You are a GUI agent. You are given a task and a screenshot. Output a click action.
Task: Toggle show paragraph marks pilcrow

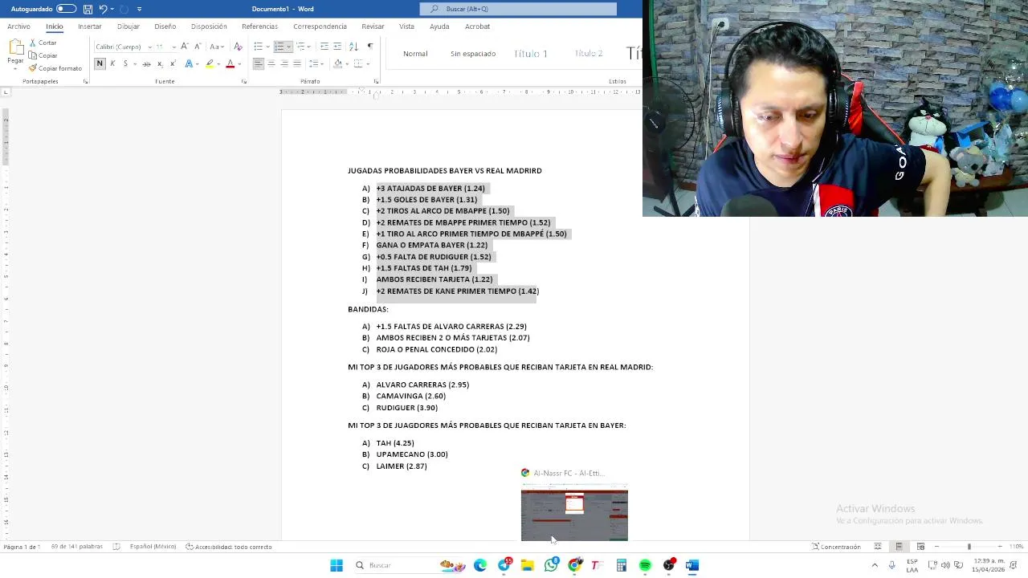pyautogui.click(x=369, y=47)
